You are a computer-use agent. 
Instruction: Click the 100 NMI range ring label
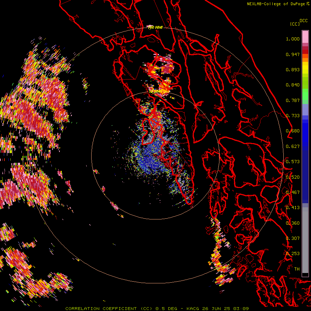pos(155,27)
